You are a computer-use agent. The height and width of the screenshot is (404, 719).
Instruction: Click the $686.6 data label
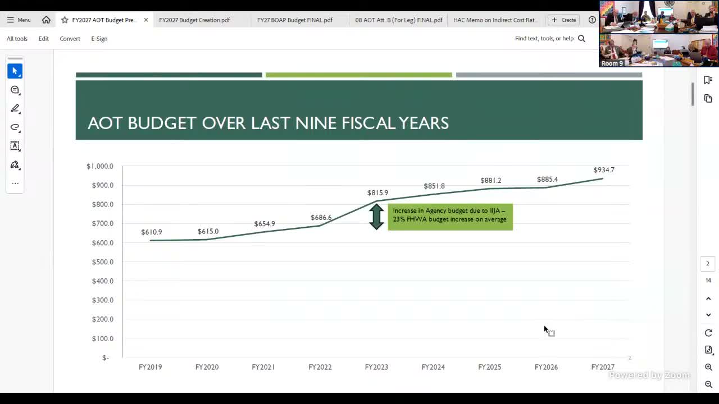(321, 218)
